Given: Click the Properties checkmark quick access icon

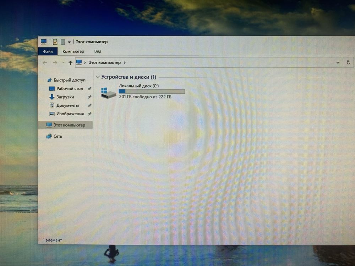Looking at the screenshot, I should click(x=55, y=42).
